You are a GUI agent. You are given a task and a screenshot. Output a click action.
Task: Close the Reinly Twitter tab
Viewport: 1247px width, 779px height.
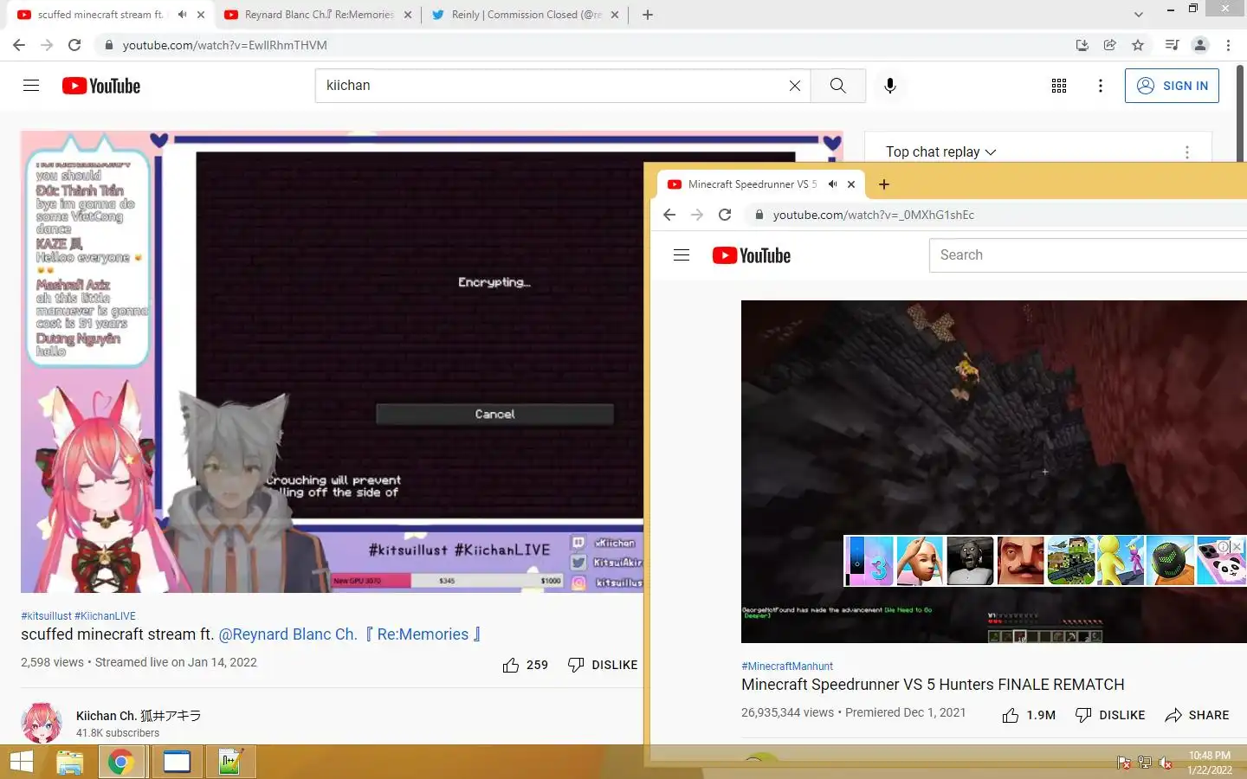(615, 15)
